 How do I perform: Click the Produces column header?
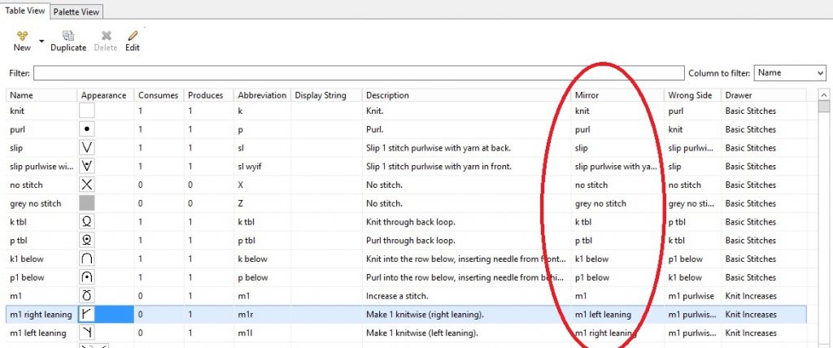coord(209,95)
